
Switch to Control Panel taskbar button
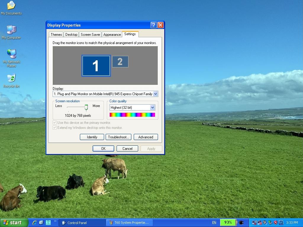(x=82, y=223)
